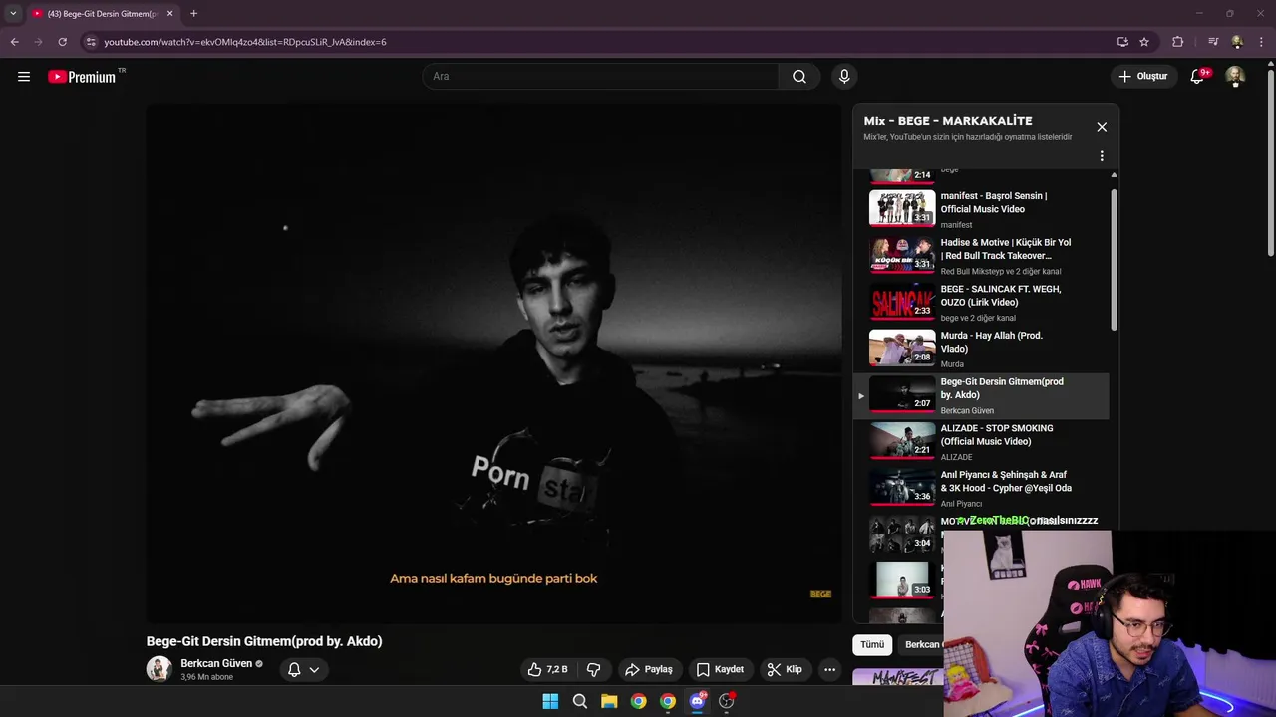1276x717 pixels.
Task: Start voice search with microphone icon
Action: 844,77
